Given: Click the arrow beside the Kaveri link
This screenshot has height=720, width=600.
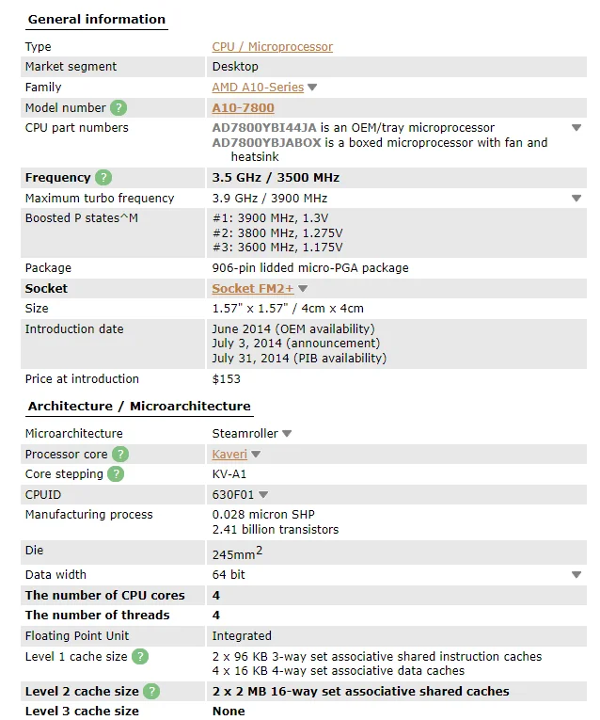Looking at the screenshot, I should tap(256, 455).
